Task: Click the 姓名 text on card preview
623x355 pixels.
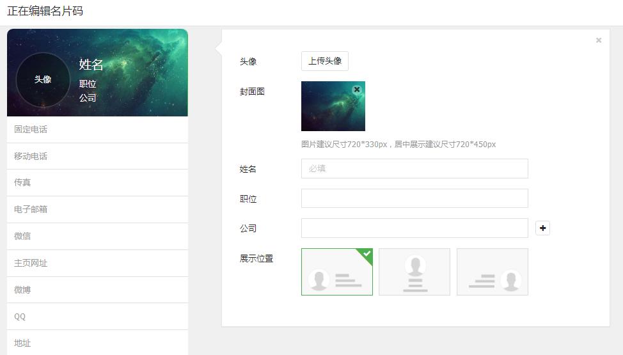Action: [x=91, y=65]
